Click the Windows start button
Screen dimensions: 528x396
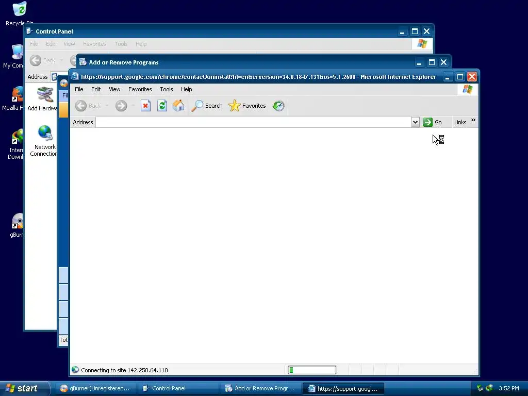24,388
